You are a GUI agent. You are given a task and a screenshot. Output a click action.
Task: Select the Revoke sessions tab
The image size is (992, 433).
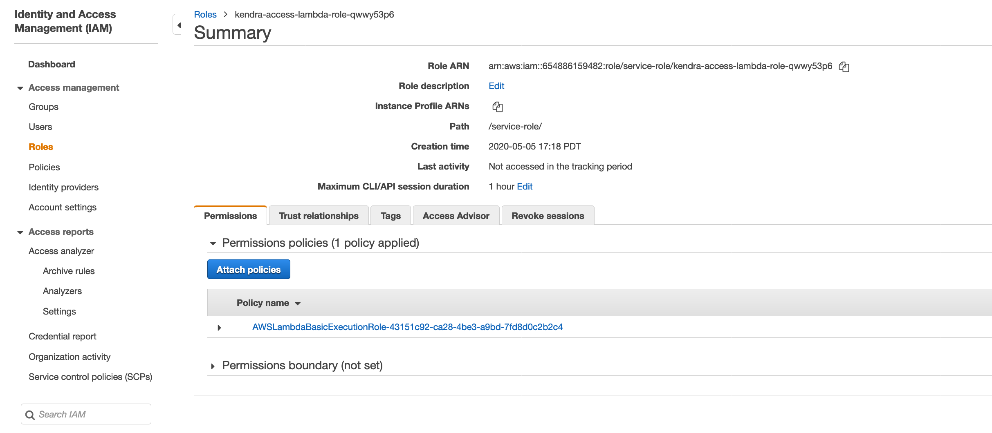coord(548,216)
